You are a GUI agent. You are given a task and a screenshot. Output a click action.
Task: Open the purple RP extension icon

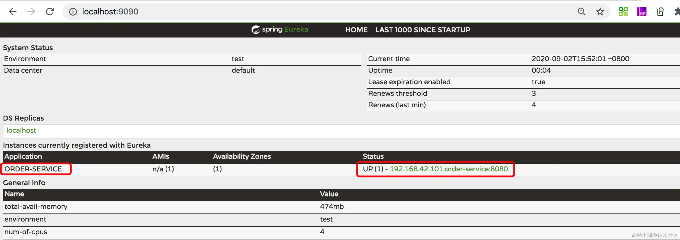click(x=642, y=12)
